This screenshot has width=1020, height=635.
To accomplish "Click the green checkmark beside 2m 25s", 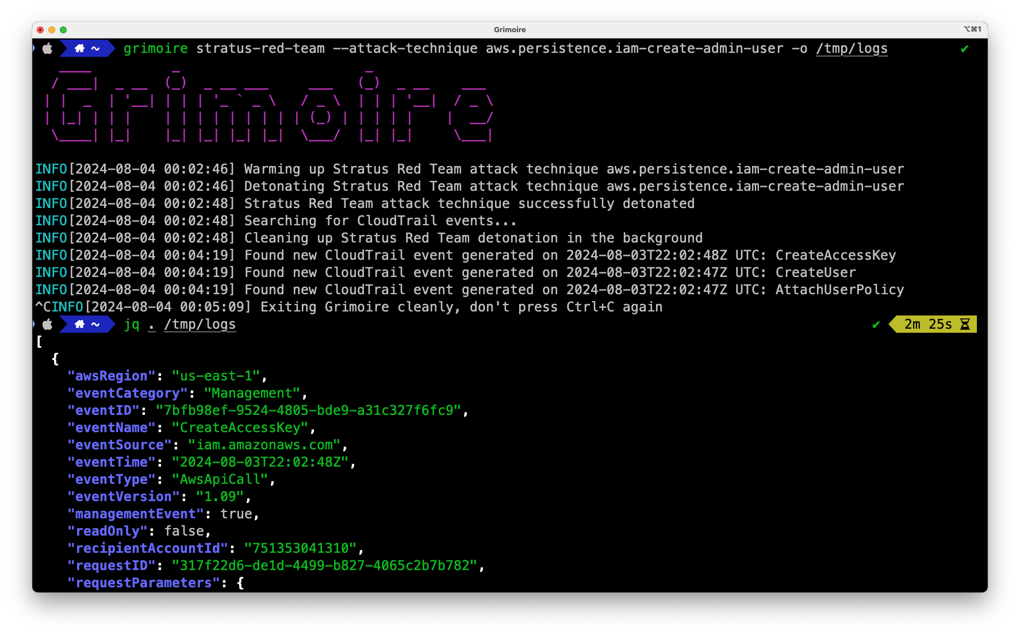I will pyautogui.click(x=876, y=325).
